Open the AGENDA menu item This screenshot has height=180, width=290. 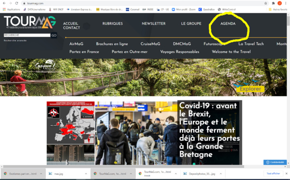228,24
